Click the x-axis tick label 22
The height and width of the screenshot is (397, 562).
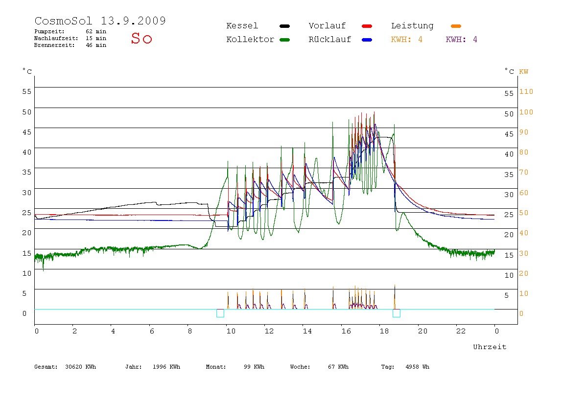click(x=461, y=331)
